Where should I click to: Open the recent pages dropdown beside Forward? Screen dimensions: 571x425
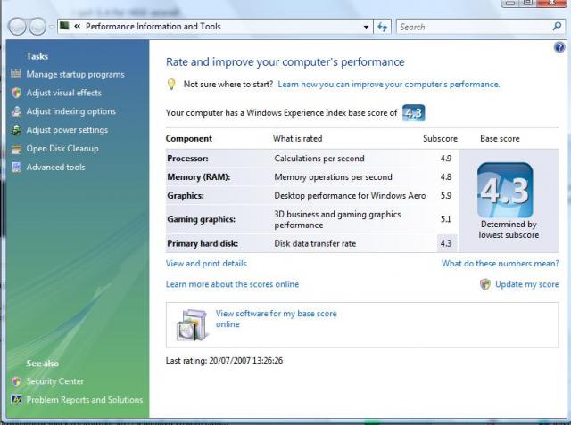coord(52,27)
